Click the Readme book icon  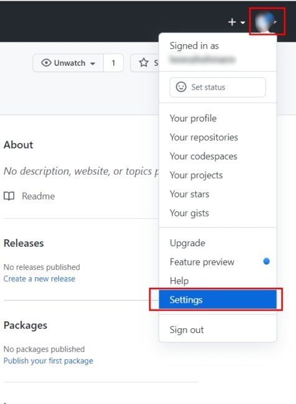(x=9, y=196)
